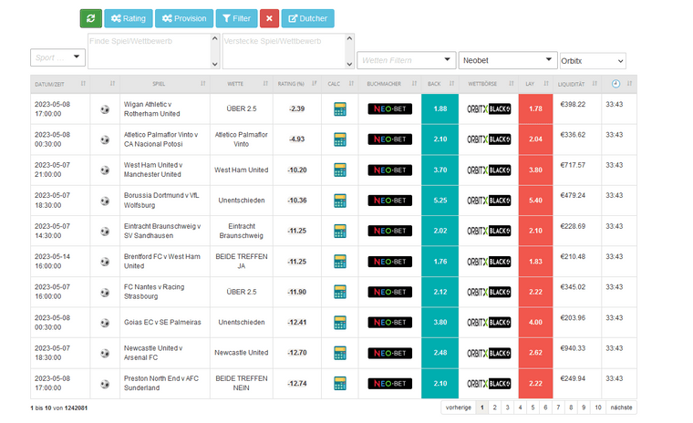Click back odds 2.48
693x423 pixels.
click(440, 353)
